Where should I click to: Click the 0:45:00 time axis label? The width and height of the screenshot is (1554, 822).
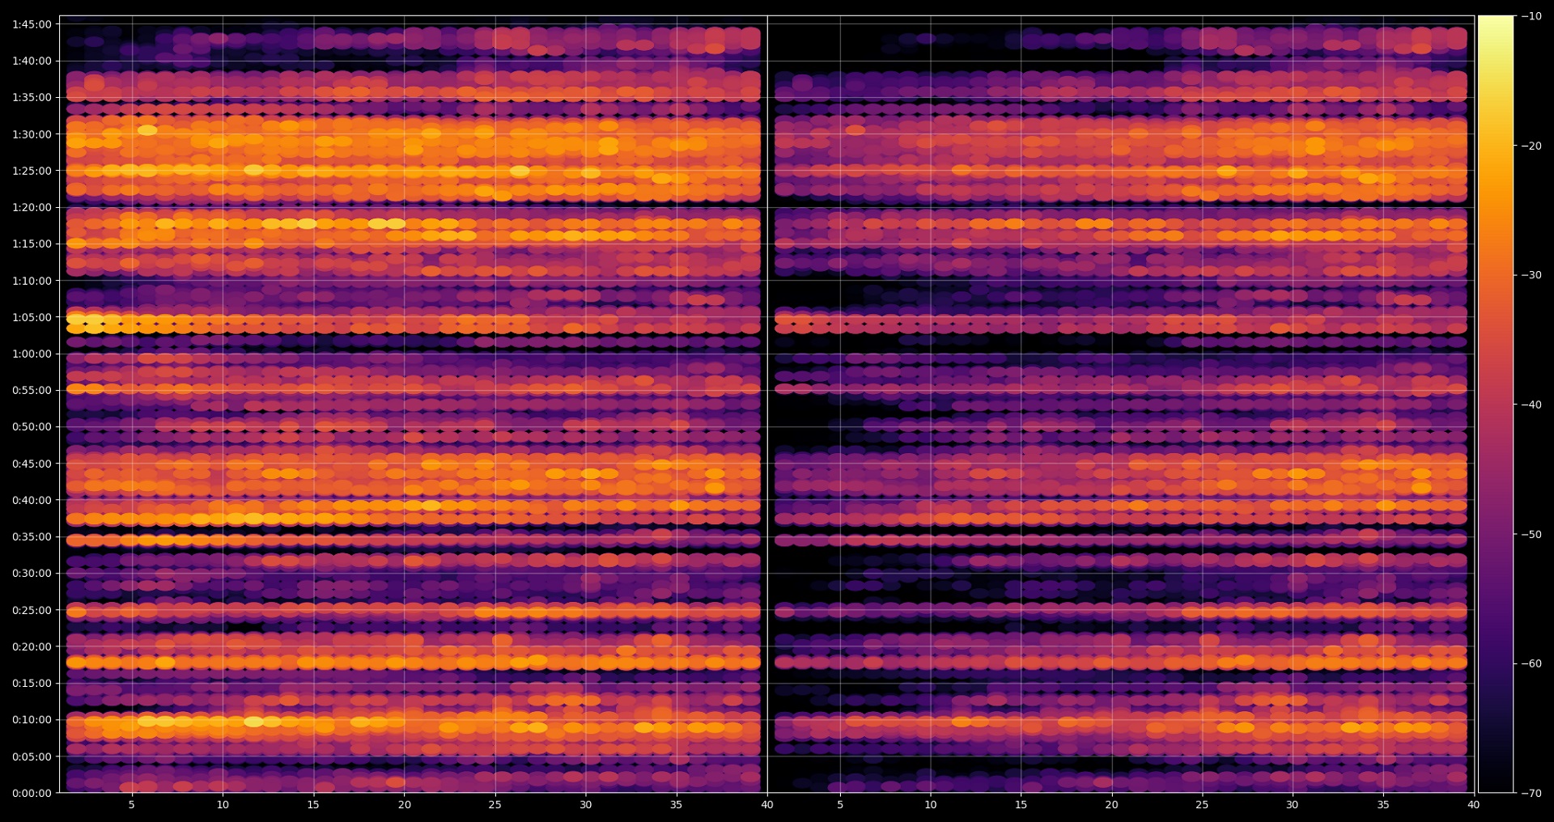click(32, 464)
